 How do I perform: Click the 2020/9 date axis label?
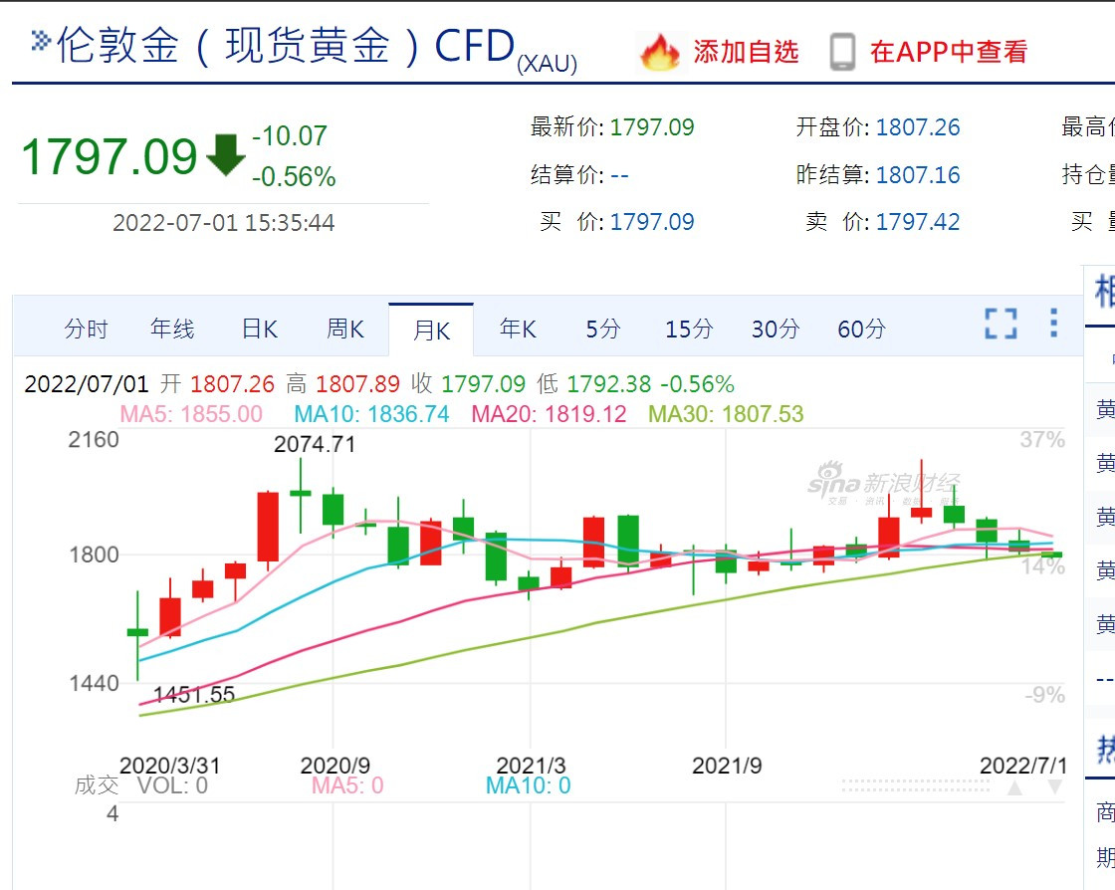(x=334, y=766)
